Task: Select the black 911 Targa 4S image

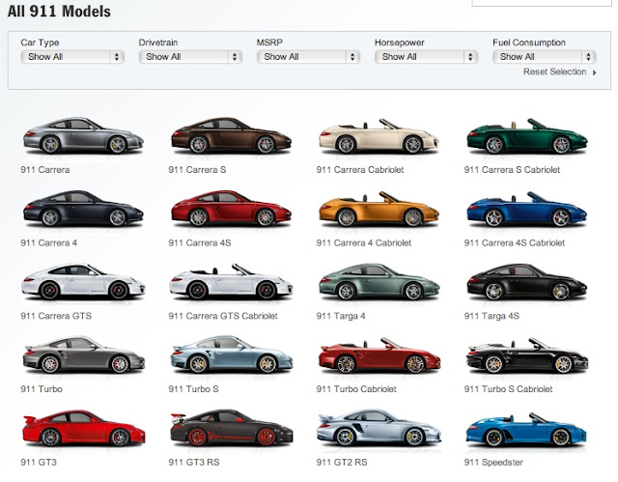Action: 527,282
